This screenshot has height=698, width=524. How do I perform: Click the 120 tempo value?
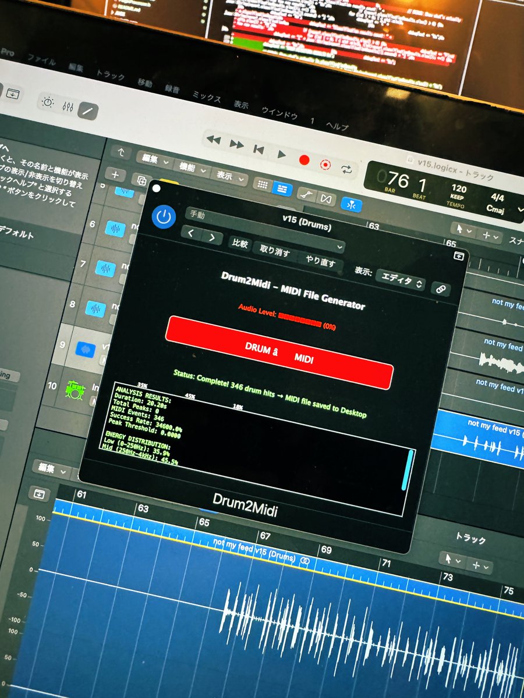point(458,189)
